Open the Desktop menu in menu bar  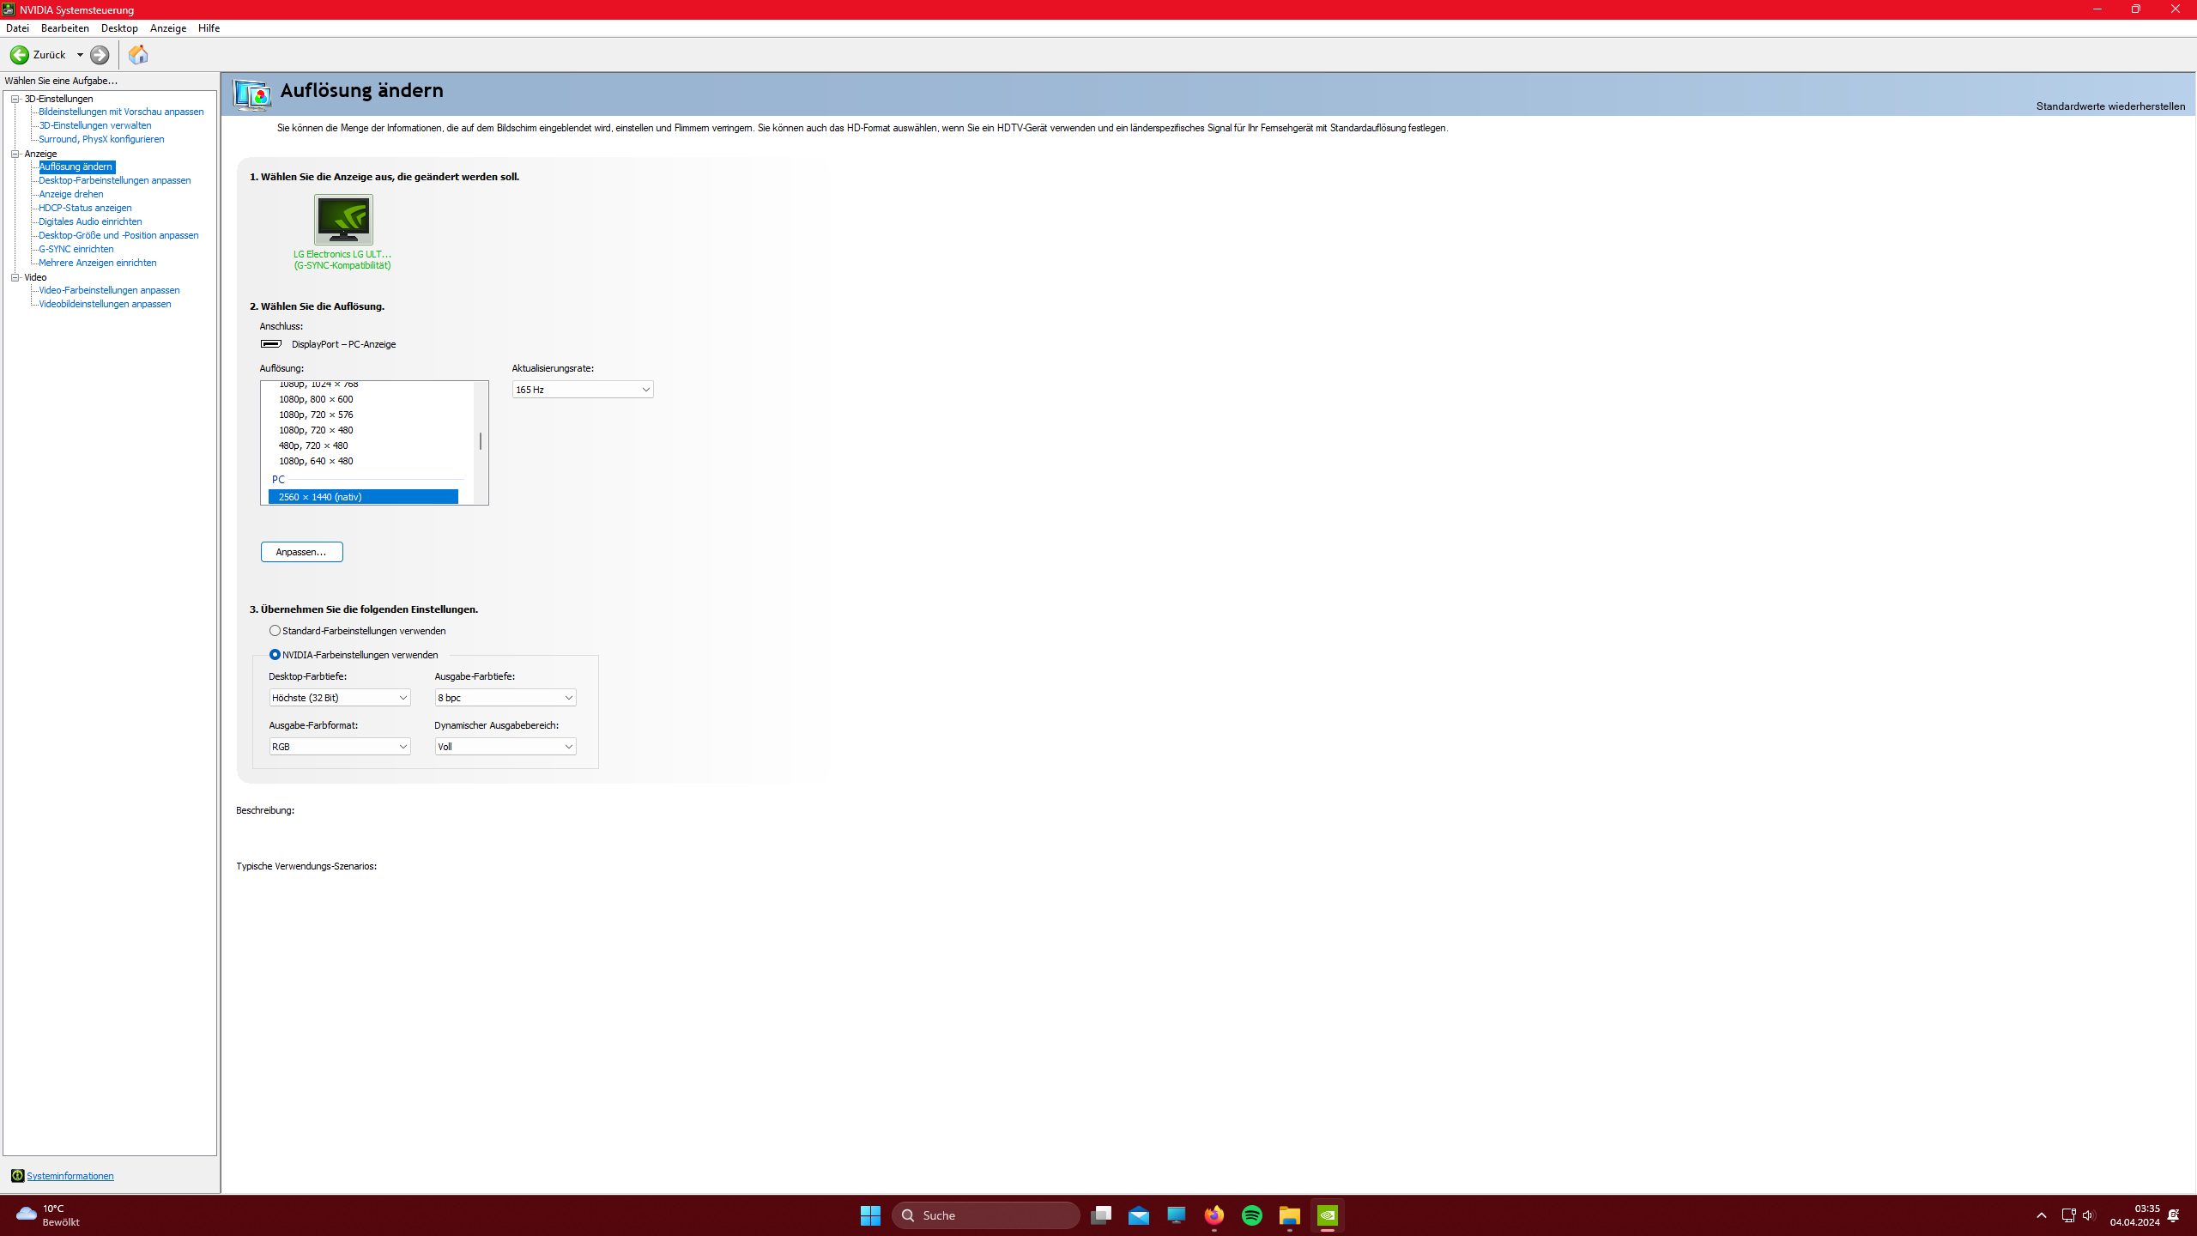coord(119,28)
